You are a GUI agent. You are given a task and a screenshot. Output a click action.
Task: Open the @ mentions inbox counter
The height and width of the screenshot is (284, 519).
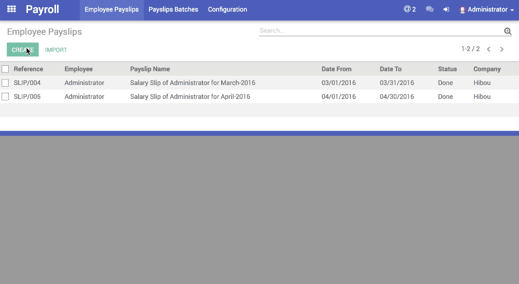[x=409, y=9]
